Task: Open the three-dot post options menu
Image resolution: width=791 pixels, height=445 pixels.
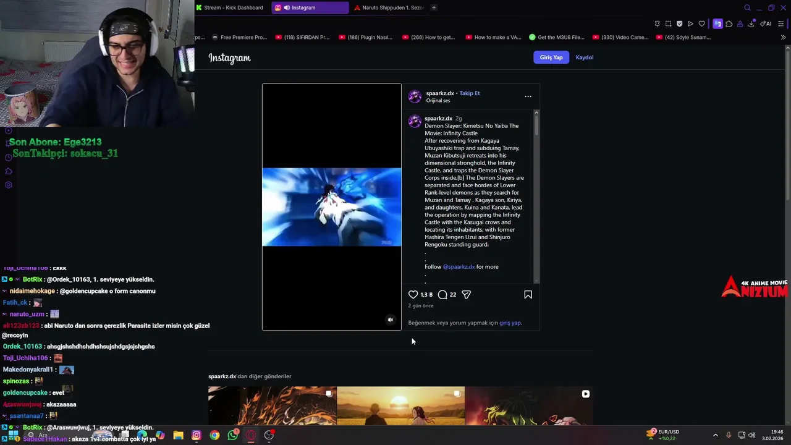Action: (x=528, y=96)
